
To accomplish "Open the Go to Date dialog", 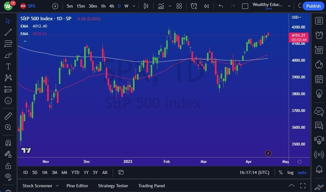I will pos(121,172).
